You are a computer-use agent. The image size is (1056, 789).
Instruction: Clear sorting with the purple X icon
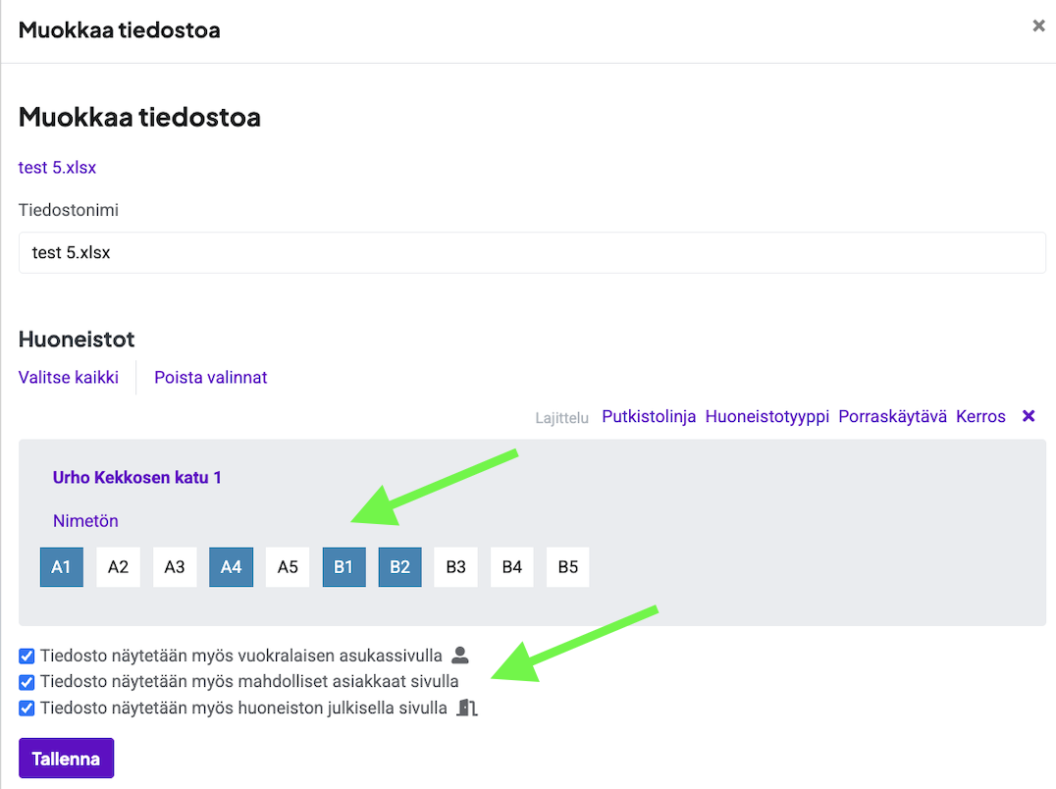[x=1029, y=416]
